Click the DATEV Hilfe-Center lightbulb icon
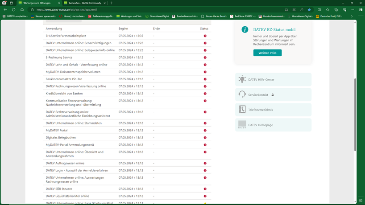Viewport: 365px width, 205px height. (242, 79)
